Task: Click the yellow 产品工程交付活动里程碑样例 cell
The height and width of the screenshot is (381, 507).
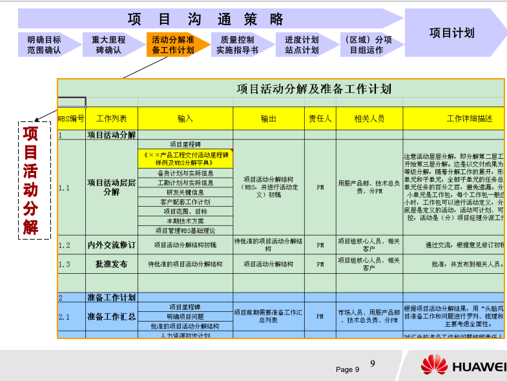Action: (x=185, y=159)
